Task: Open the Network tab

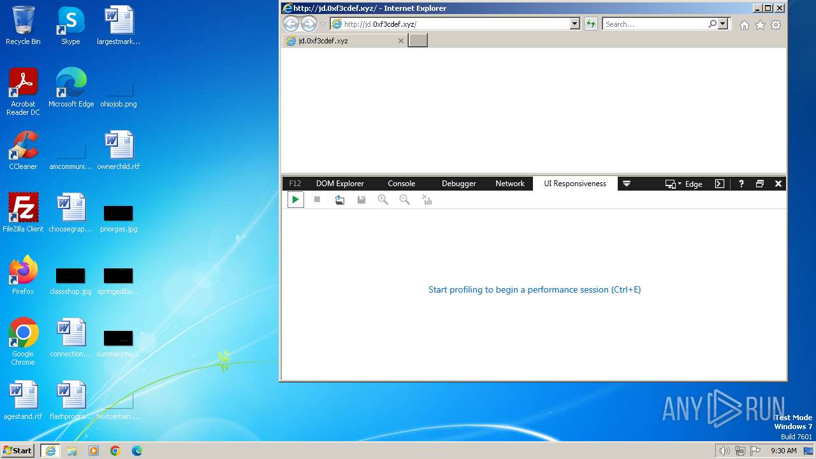Action: pos(510,184)
